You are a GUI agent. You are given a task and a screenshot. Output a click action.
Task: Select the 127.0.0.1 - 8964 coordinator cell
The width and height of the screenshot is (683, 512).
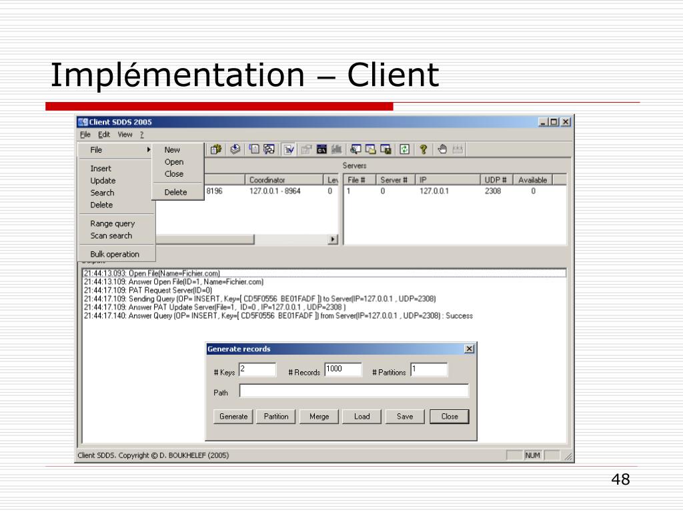click(275, 191)
